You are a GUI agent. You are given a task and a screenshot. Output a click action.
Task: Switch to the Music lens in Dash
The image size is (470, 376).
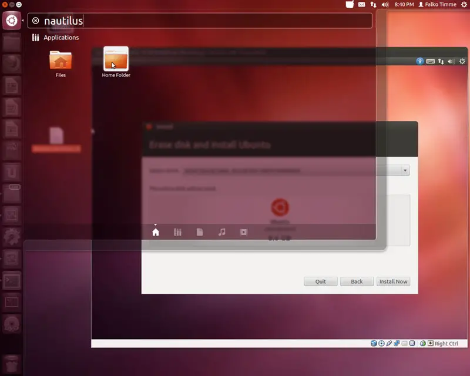(x=222, y=232)
